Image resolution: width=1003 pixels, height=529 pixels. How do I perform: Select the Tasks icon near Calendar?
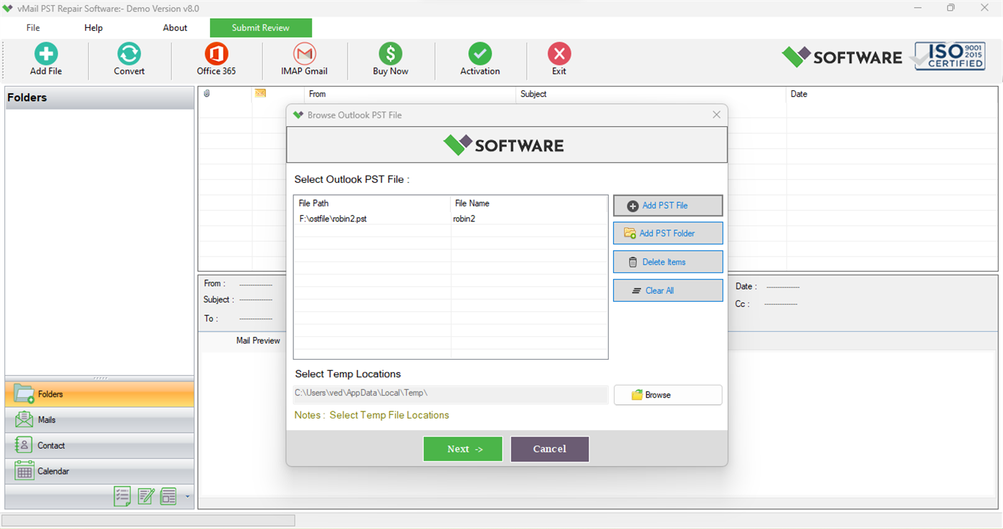click(x=123, y=496)
